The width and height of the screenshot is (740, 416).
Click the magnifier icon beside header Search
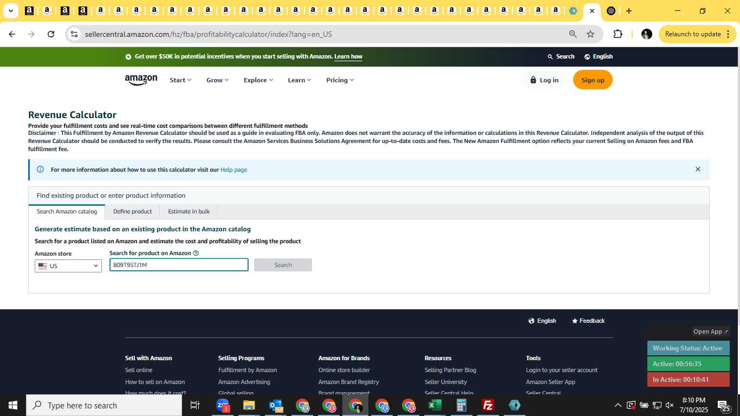(x=550, y=56)
